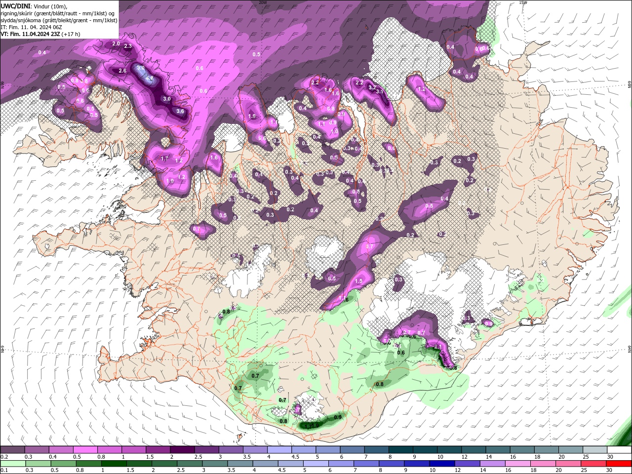The image size is (632, 474).
Task: Click the '20W' longitude label
Action: pyautogui.click(x=263, y=2)
